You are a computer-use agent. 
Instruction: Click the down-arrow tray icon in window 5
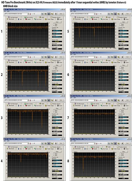click(122, 14)
